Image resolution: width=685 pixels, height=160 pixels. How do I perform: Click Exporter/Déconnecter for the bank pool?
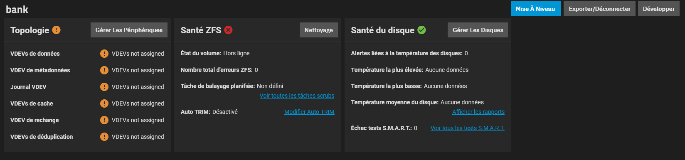pos(599,9)
